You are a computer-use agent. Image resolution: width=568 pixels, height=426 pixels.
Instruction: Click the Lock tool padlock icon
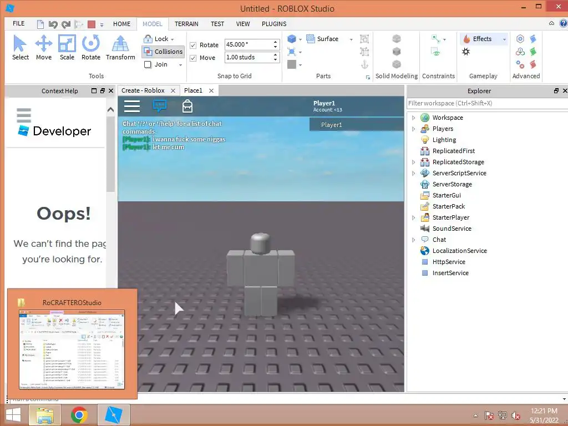(148, 39)
